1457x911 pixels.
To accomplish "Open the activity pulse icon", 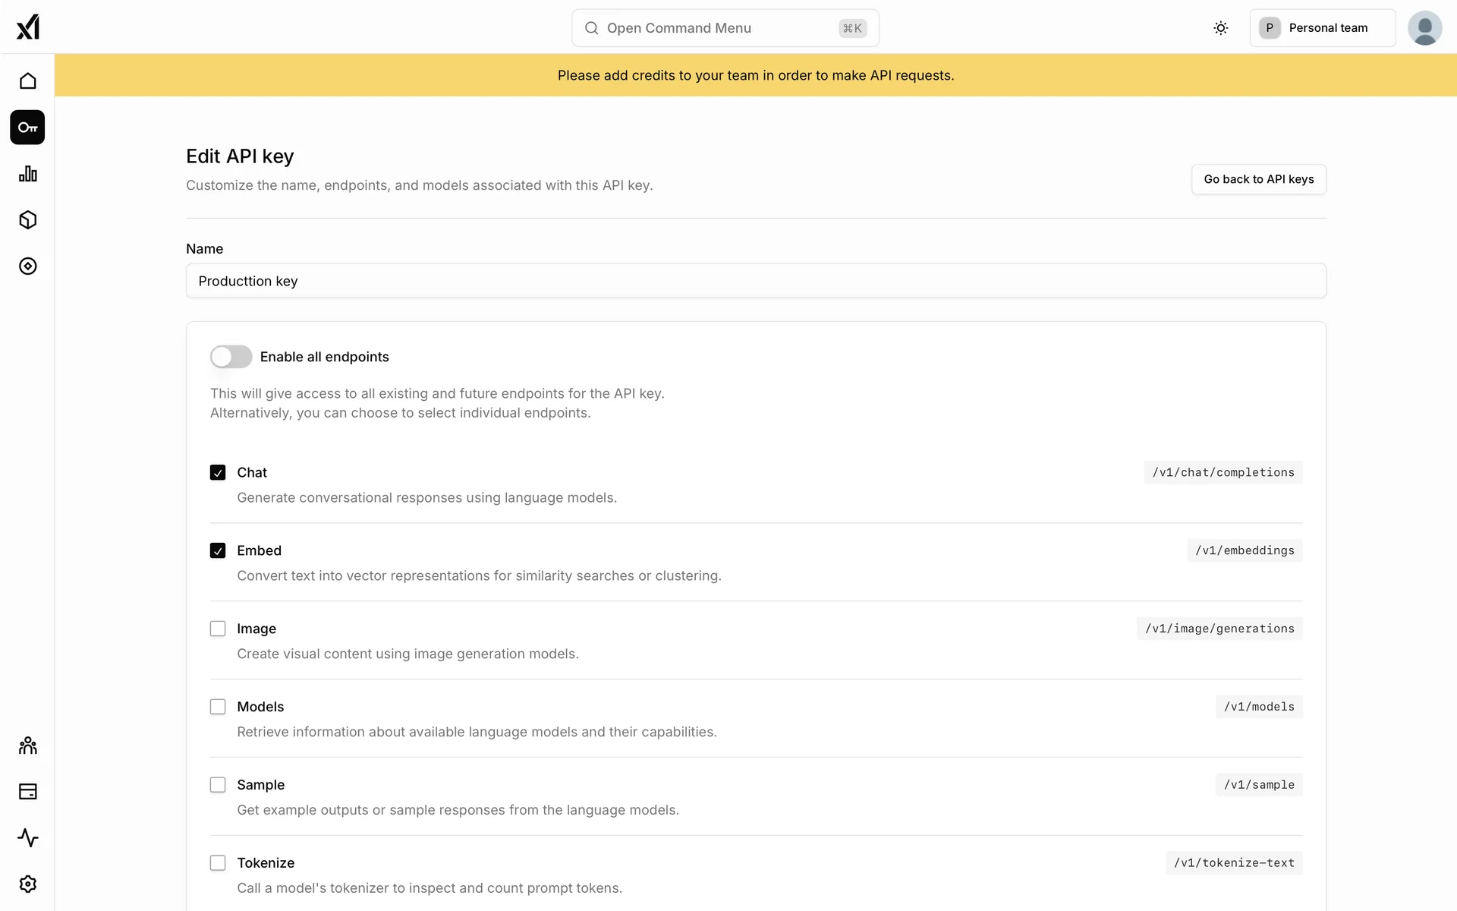I will point(27,838).
